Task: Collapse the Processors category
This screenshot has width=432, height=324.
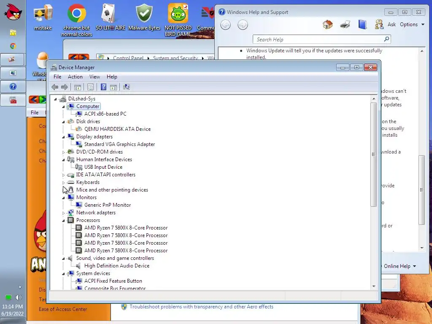Action: pyautogui.click(x=63, y=220)
